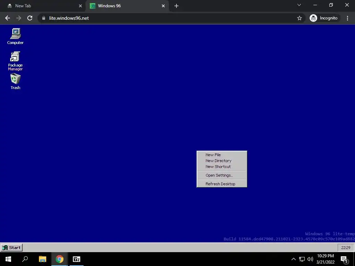Open network status tray icon
The width and height of the screenshot is (355, 266).
point(302,259)
